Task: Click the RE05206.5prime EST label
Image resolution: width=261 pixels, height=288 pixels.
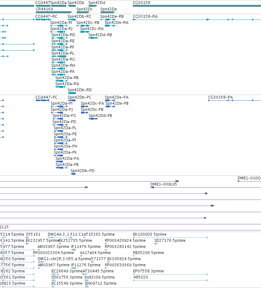Action: tap(148, 253)
